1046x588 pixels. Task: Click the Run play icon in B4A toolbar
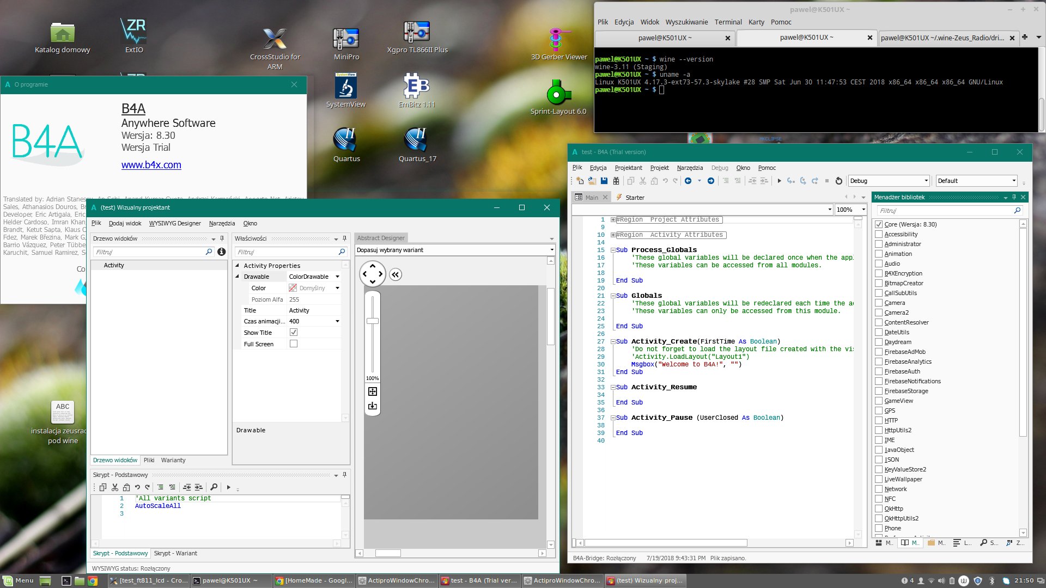779,181
